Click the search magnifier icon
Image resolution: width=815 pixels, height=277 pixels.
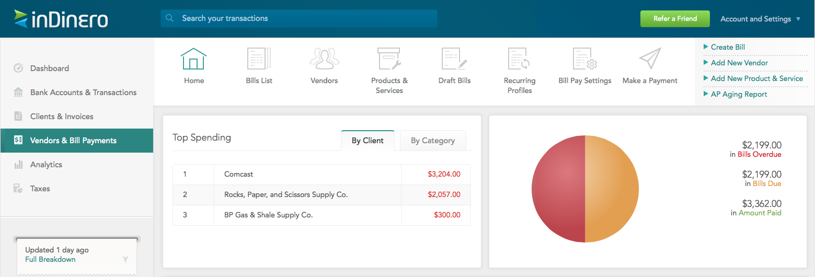(169, 18)
